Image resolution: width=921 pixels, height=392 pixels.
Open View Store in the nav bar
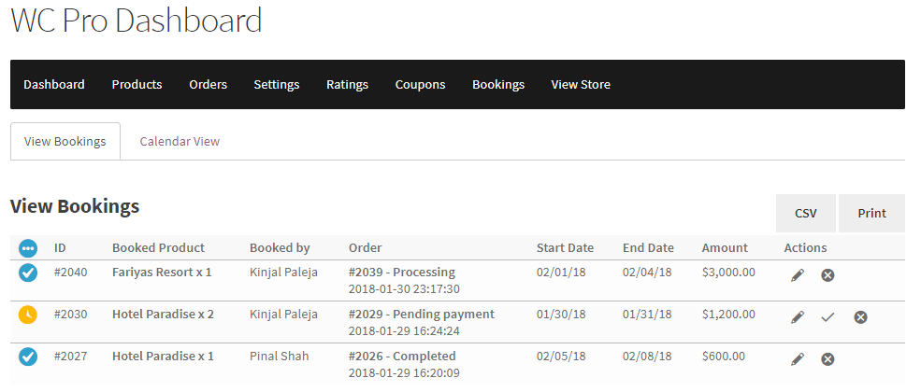pyautogui.click(x=581, y=85)
